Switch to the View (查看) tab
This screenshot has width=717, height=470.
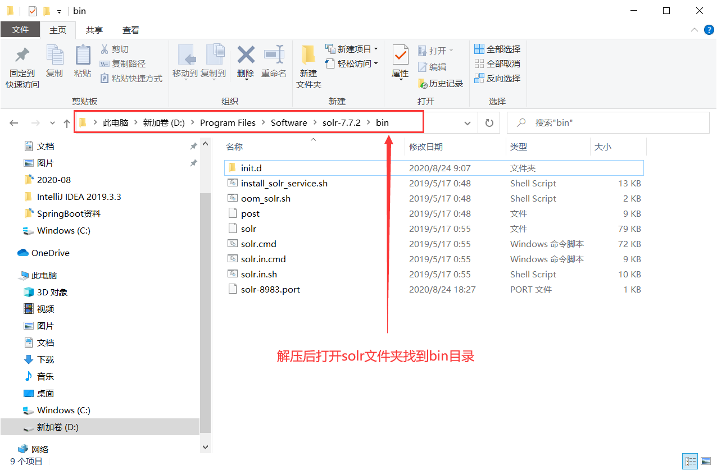point(131,30)
